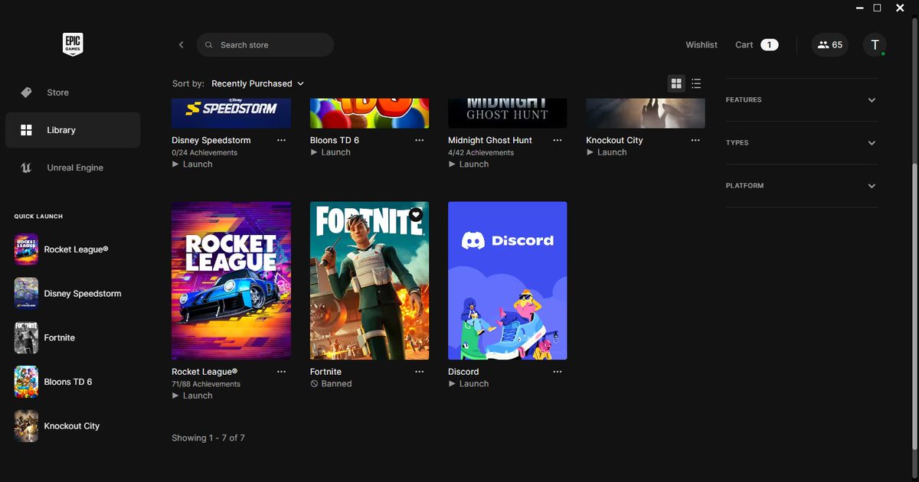
Task: Open the friends list showing 65
Action: click(x=830, y=45)
